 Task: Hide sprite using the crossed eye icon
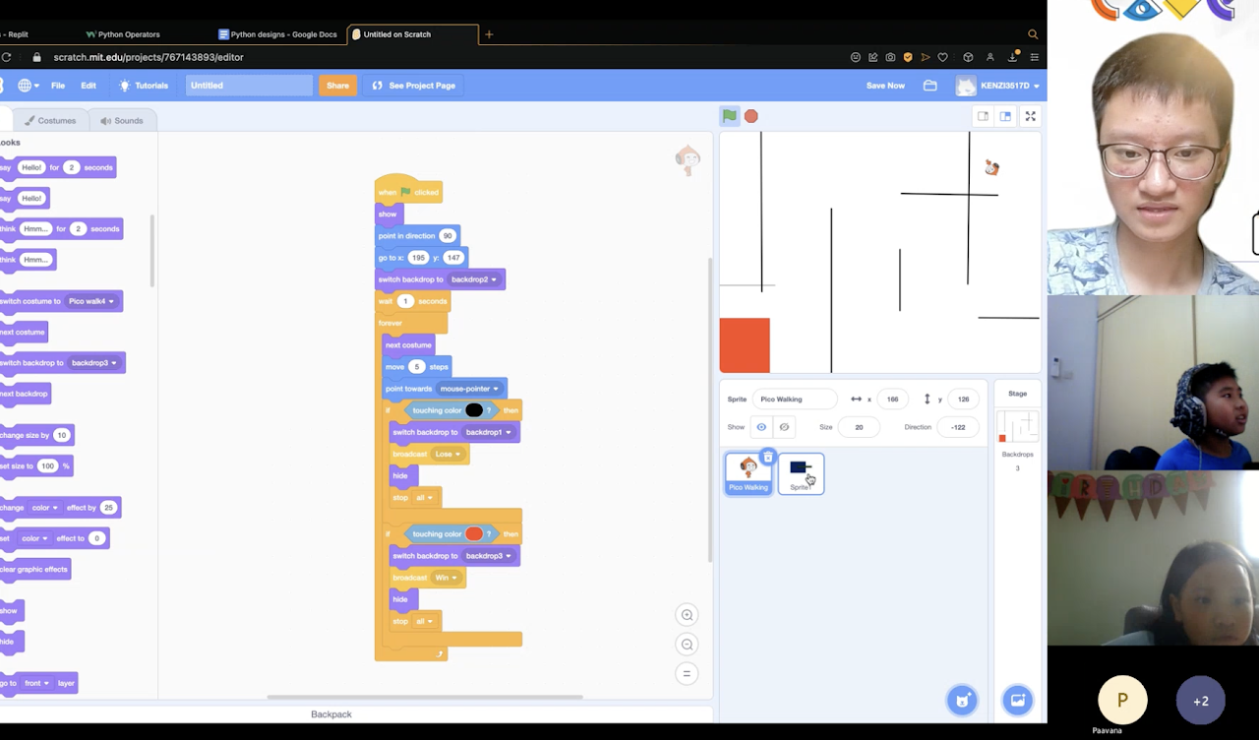pos(784,427)
